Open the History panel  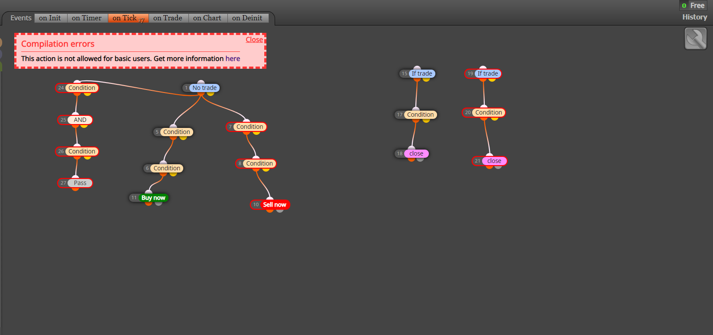click(x=694, y=17)
